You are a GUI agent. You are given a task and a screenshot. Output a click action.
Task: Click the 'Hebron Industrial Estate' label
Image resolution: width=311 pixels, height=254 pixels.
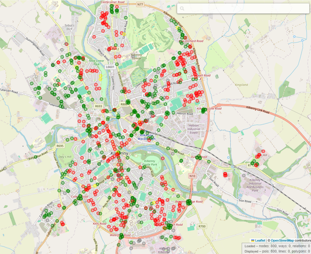point(194,129)
